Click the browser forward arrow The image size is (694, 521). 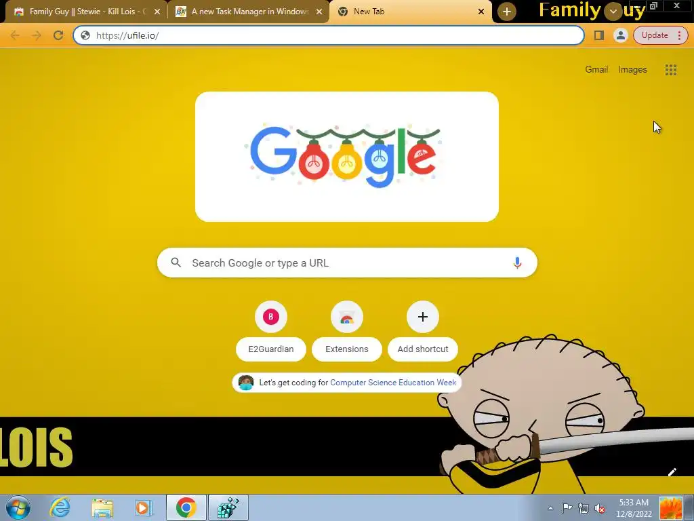[x=37, y=35]
